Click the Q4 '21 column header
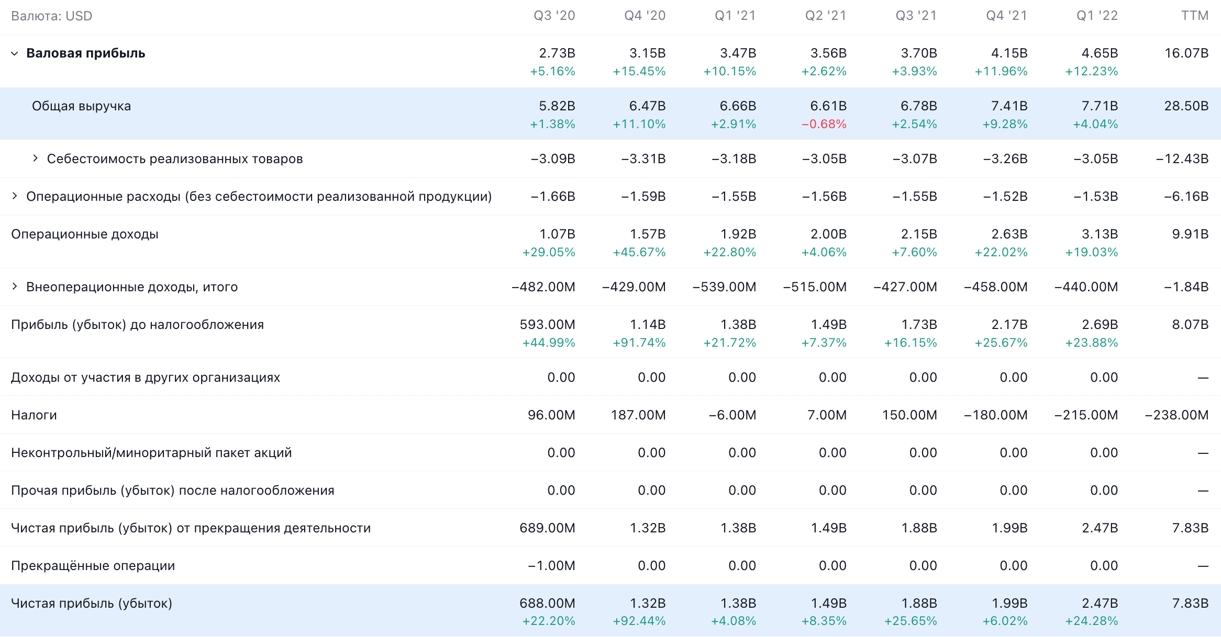Viewport: 1221px width, 637px height. [1007, 16]
